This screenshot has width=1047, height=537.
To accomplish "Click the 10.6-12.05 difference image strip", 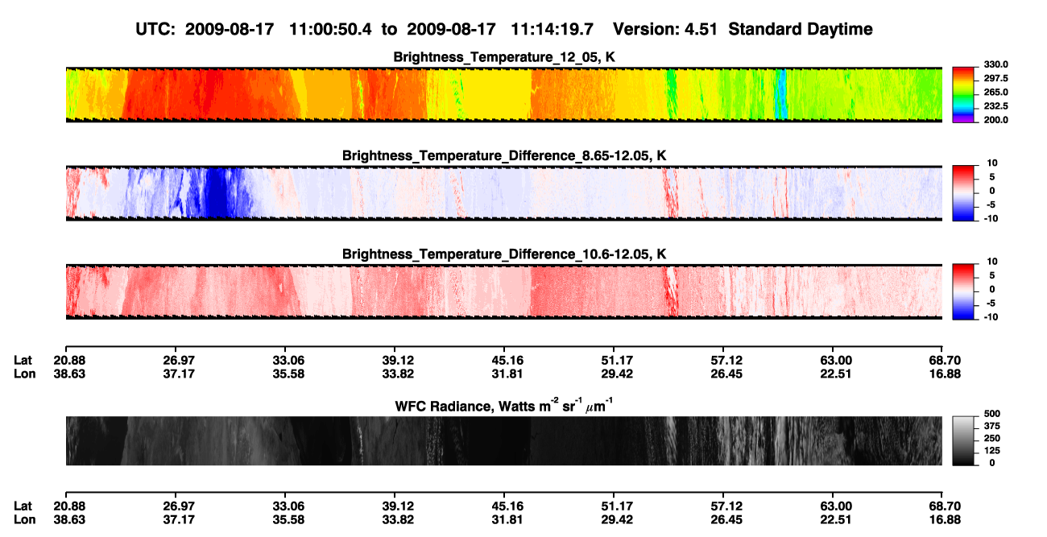I will tap(503, 291).
